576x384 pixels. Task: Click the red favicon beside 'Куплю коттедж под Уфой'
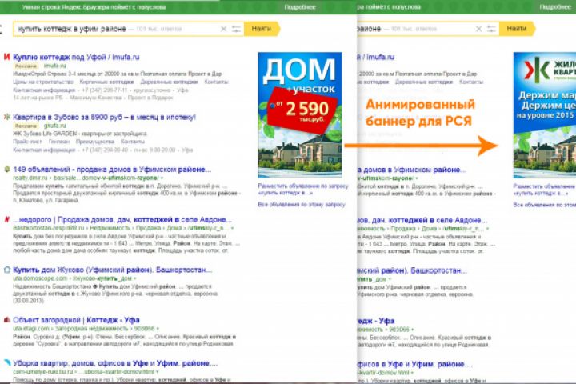6,57
